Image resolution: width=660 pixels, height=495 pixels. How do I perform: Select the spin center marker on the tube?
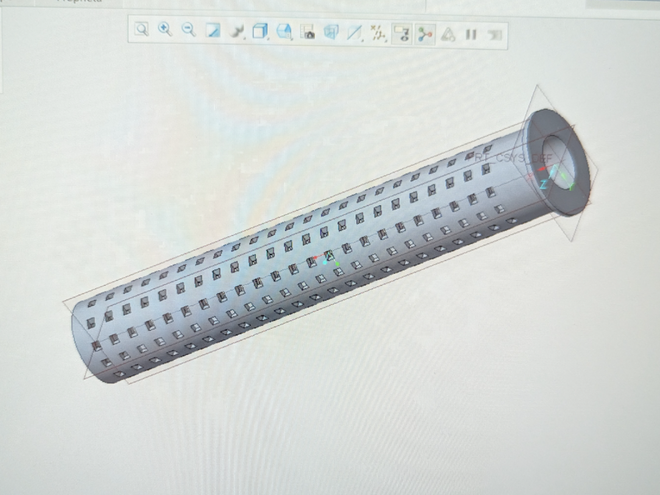click(328, 258)
